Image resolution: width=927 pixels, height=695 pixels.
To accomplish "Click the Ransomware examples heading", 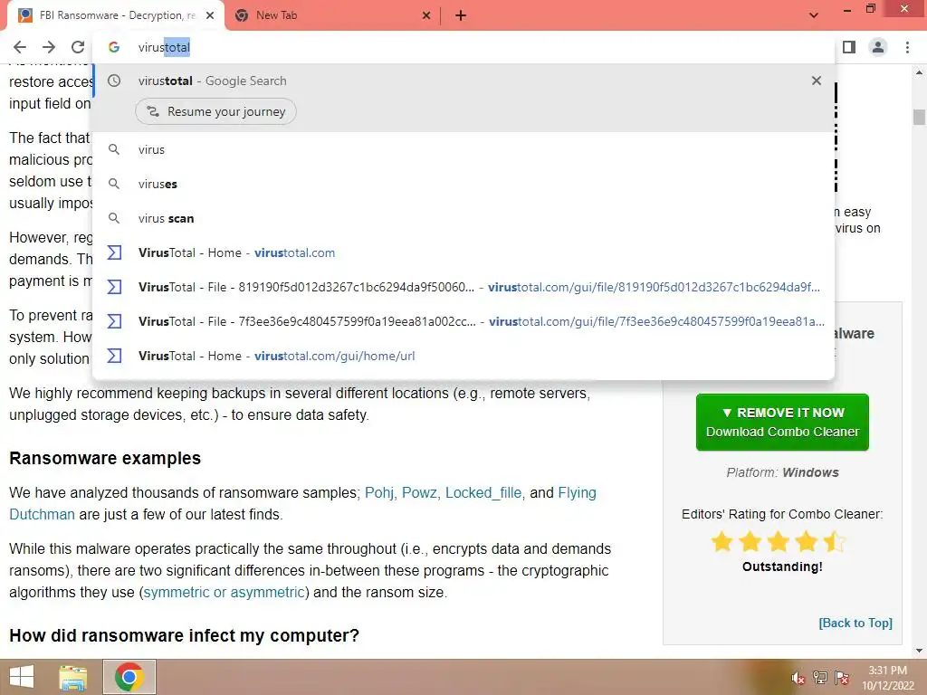I will [x=105, y=458].
